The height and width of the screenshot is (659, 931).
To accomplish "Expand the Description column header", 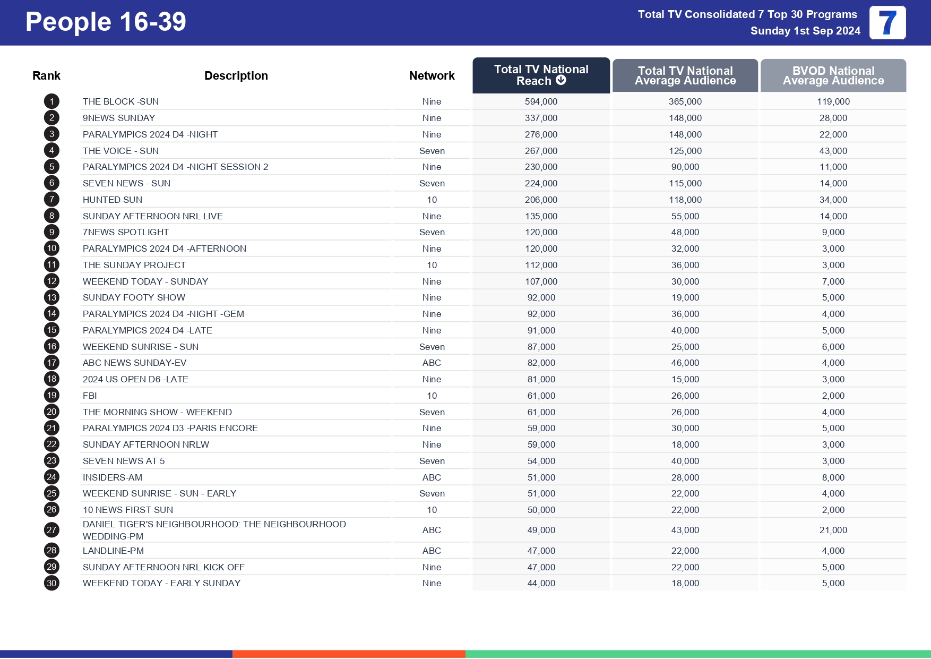I will click(237, 75).
